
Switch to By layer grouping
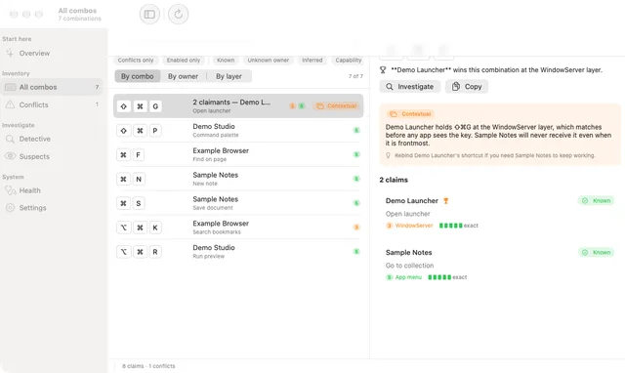(x=229, y=76)
